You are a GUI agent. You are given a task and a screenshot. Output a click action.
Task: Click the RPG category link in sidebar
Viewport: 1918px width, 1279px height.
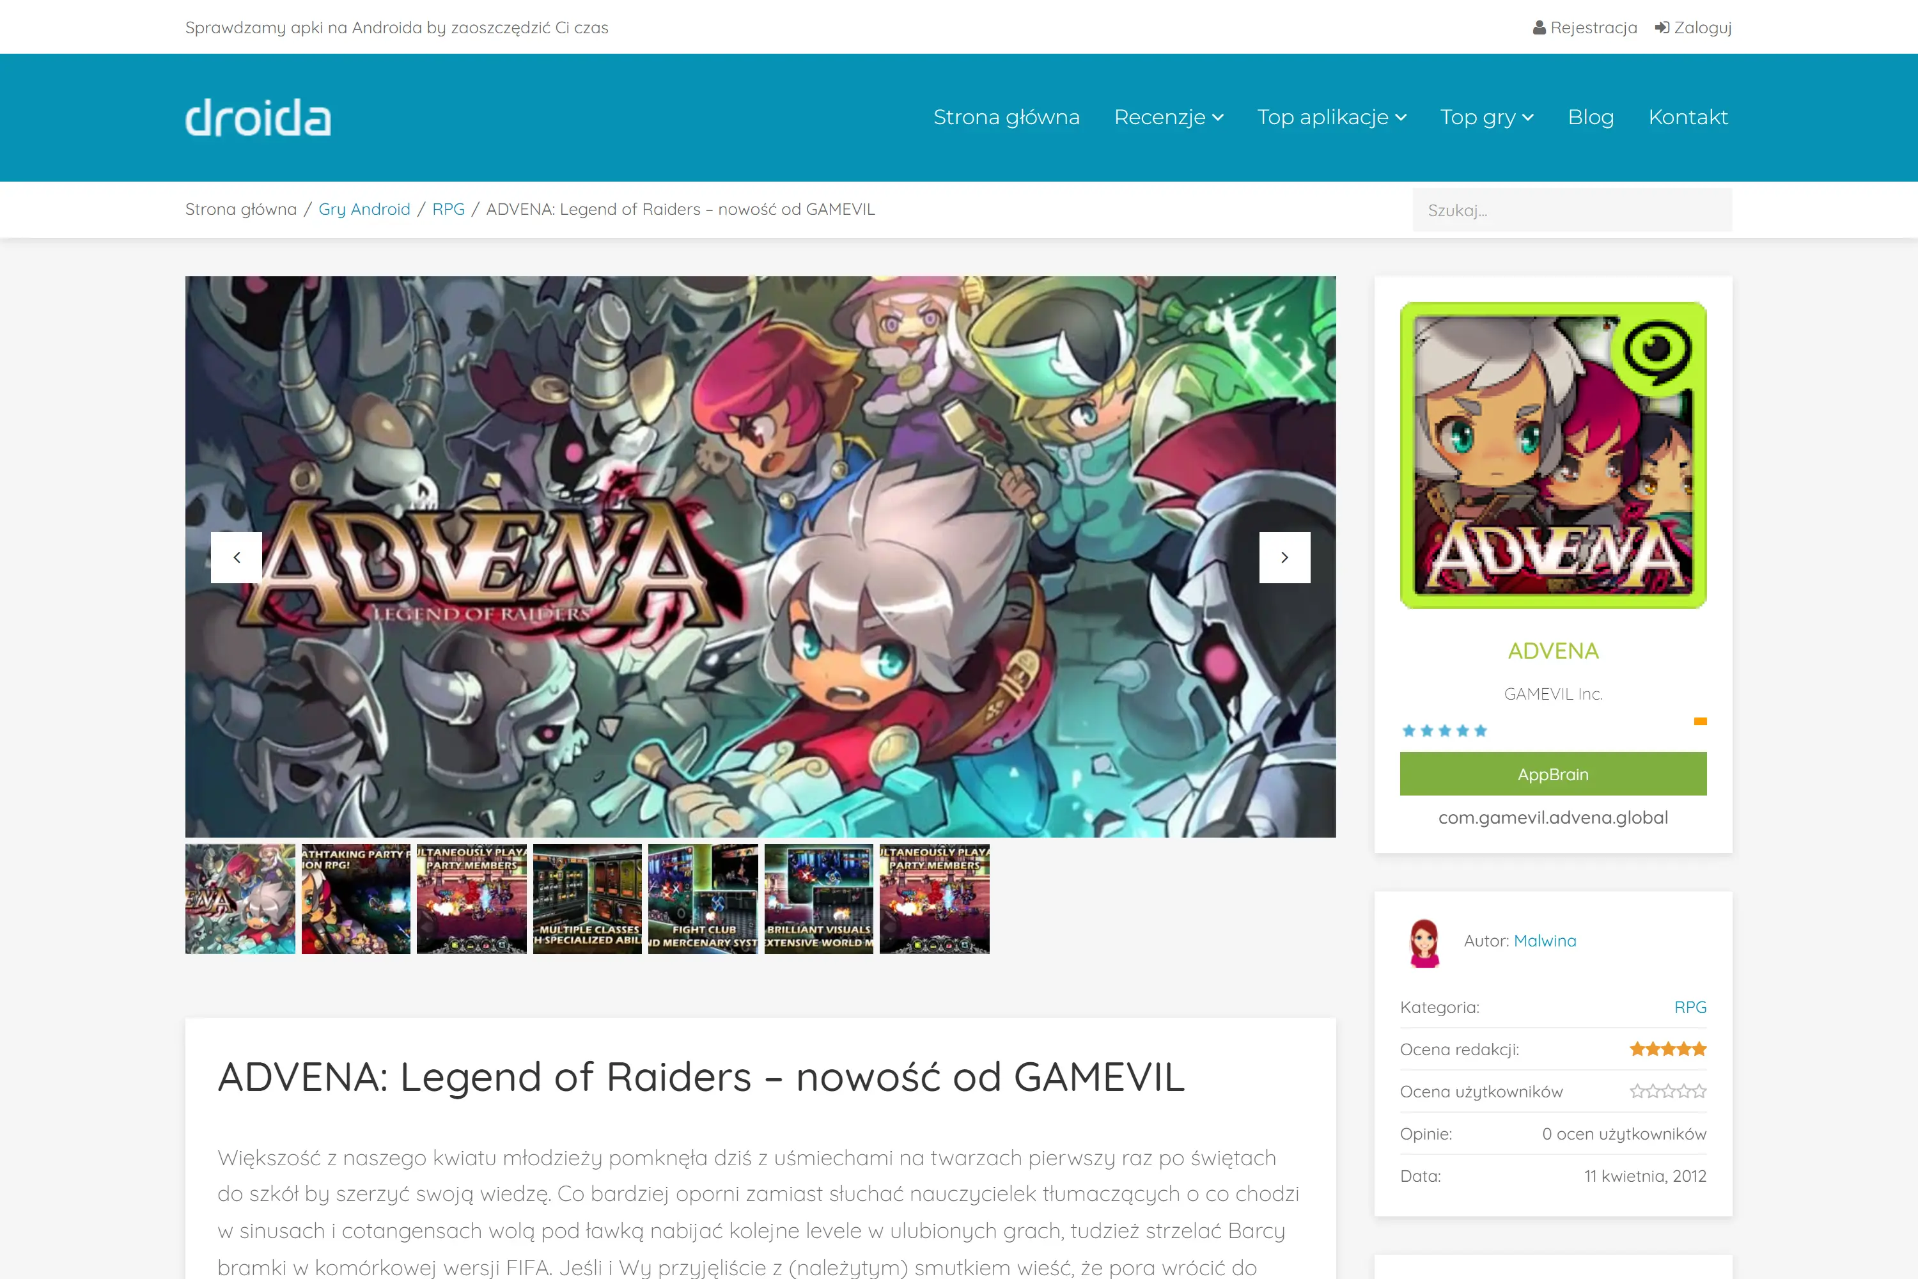[1689, 1007]
